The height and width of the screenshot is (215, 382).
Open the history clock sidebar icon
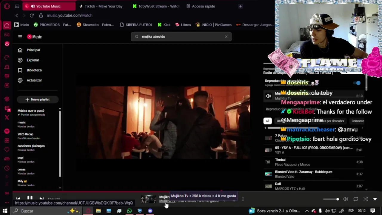(7, 168)
